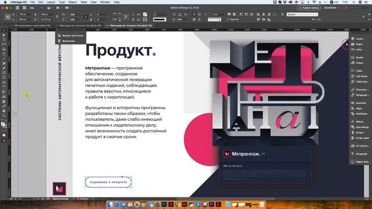Open the Object menu
The height and width of the screenshot is (209, 372).
(72, 2)
